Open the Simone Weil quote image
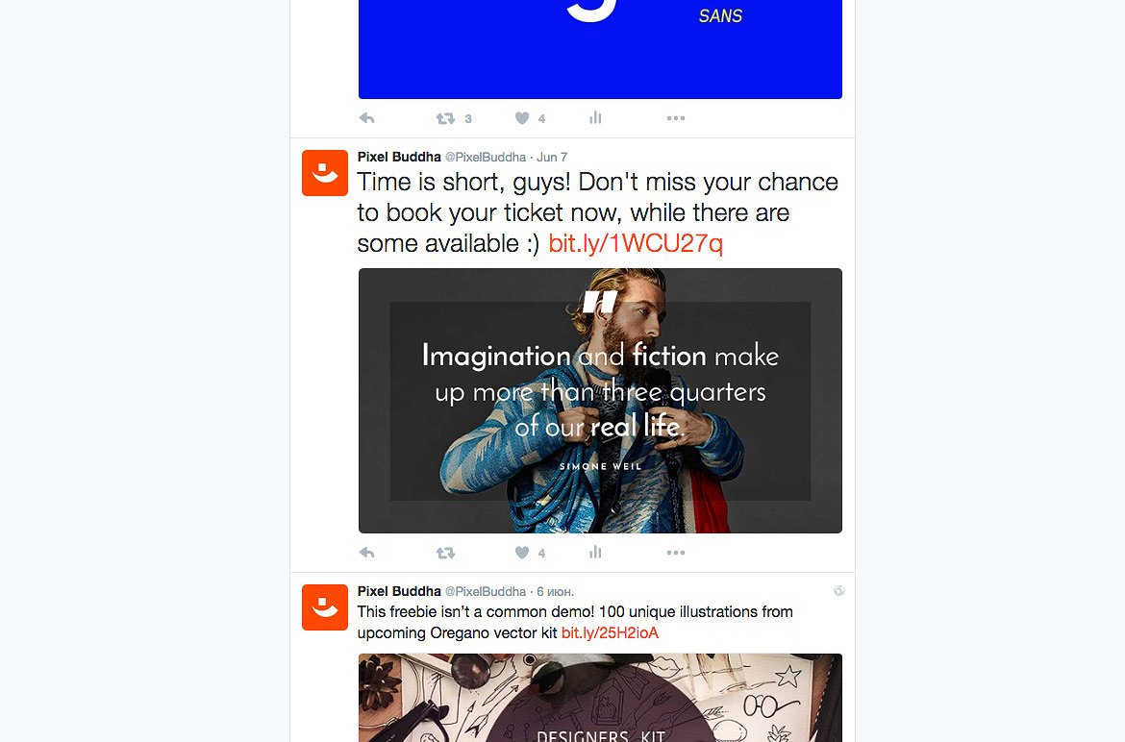Image resolution: width=1125 pixels, height=742 pixels. click(x=601, y=401)
